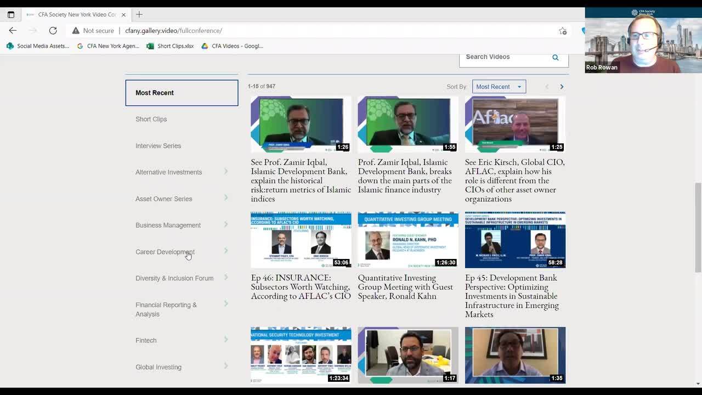Play the Development Bank Perspective 58:28 thumbnail

(x=515, y=240)
